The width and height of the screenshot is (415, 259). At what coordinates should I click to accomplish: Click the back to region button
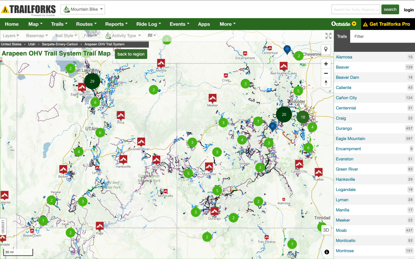pos(131,54)
